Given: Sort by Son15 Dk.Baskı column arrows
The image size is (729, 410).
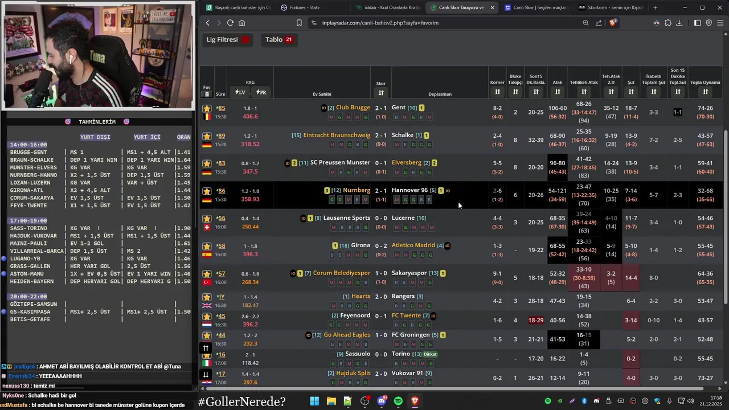Looking at the screenshot, I should pos(536,92).
